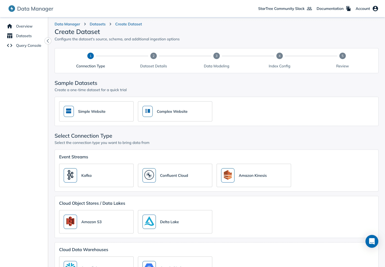Select the Kafka connection icon
Image resolution: width=385 pixels, height=267 pixels.
(x=70, y=175)
